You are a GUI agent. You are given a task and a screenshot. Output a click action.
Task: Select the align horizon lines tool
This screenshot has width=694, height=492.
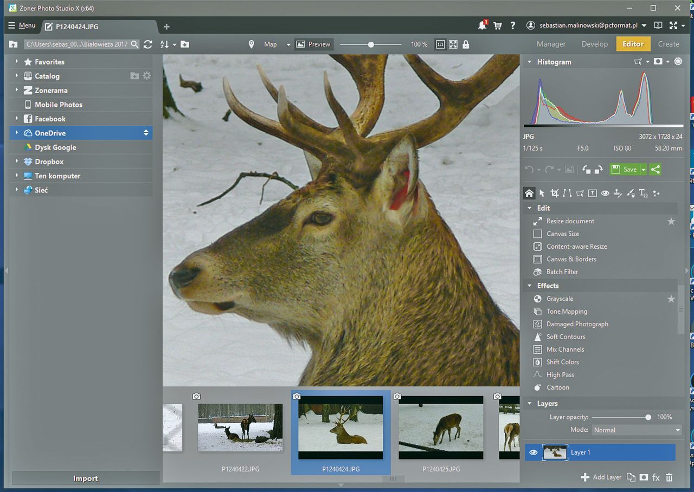tap(567, 193)
